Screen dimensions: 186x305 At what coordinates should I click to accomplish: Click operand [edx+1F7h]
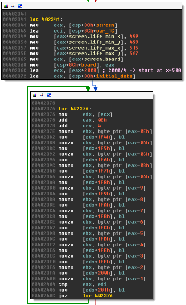click(97, 171)
